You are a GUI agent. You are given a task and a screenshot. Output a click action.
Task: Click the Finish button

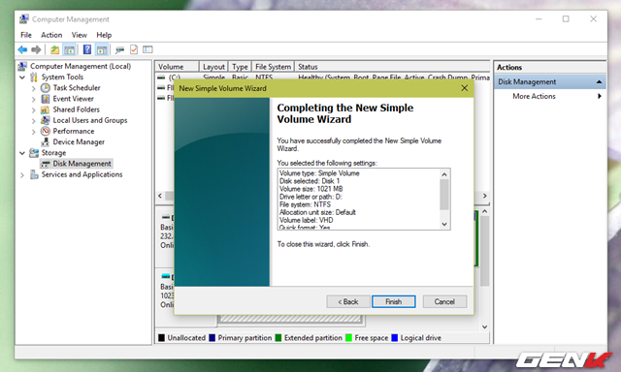tap(394, 301)
